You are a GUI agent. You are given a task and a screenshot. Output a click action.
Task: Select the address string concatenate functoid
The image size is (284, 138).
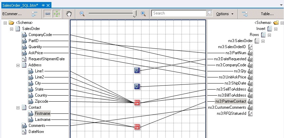click(x=137, y=102)
